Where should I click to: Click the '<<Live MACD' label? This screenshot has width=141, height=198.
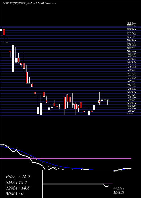tap(119, 191)
